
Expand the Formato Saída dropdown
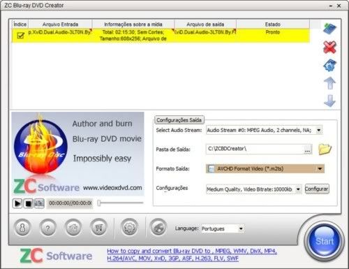320,168
